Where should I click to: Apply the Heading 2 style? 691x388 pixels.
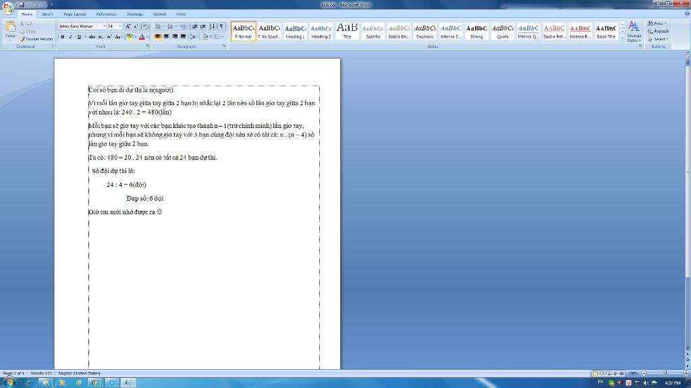321,32
